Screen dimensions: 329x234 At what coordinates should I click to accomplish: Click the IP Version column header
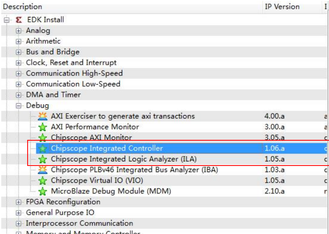[x=282, y=7]
